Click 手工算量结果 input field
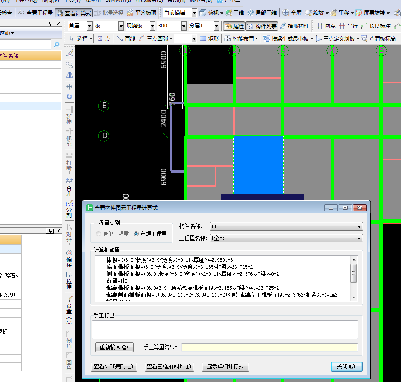Image resolution: width=401 pixels, height=382 pixels. (x=270, y=348)
